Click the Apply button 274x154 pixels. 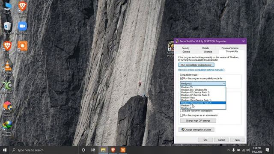[x=238, y=140]
